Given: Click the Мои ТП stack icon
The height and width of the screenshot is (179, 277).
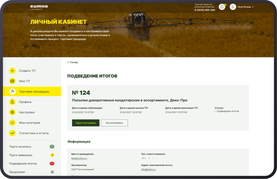Looking at the screenshot, I should [12, 81].
